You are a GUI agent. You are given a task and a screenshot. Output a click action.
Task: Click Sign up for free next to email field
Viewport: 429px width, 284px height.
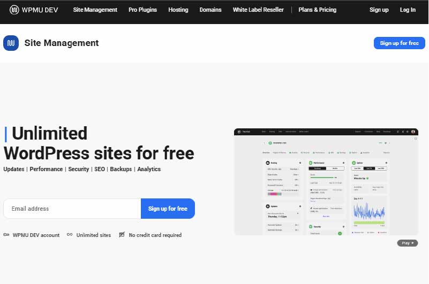(168, 209)
